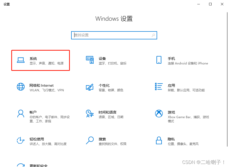
Task: Select the 手机 phone icon
Action: 159,60
